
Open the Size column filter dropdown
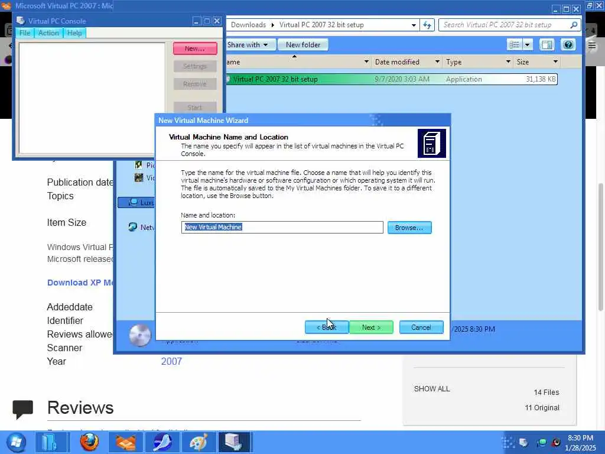coord(555,61)
